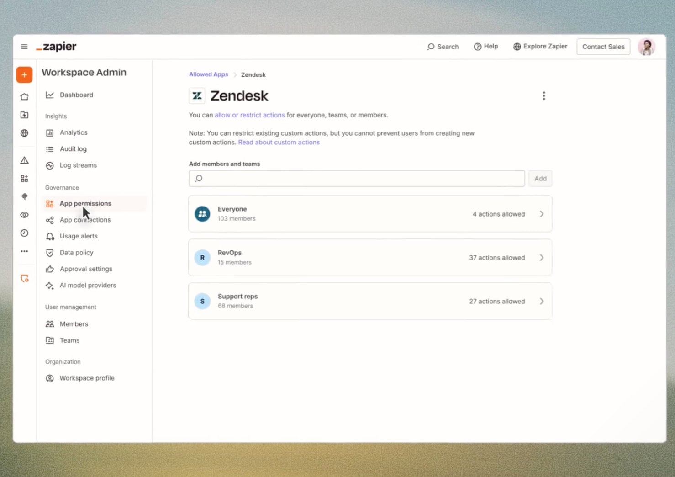This screenshot has height=477, width=675.
Task: Open the clock history icon in left rail
Action: click(x=24, y=233)
